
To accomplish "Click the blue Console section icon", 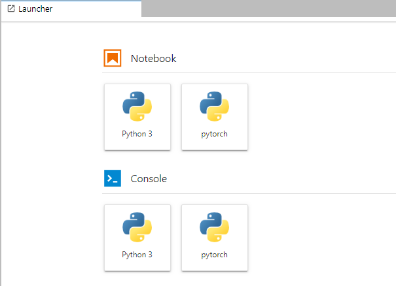I will [113, 178].
